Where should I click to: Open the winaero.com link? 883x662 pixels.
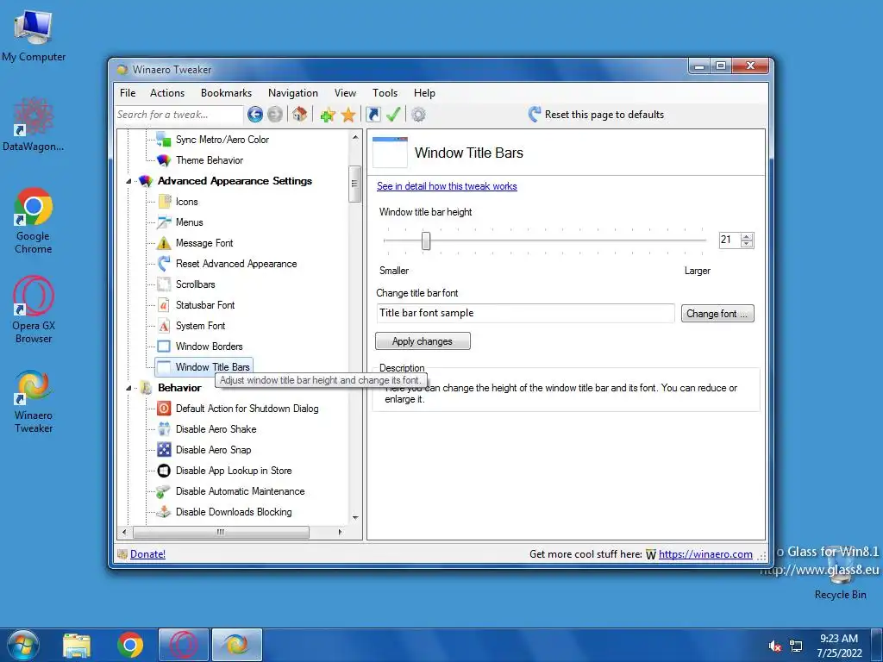point(705,554)
